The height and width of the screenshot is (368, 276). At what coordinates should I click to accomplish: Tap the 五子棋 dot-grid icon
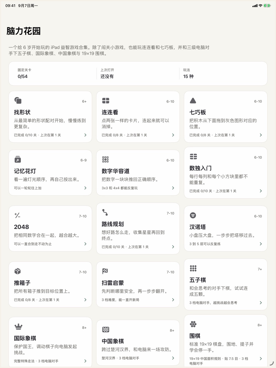coord(193,268)
